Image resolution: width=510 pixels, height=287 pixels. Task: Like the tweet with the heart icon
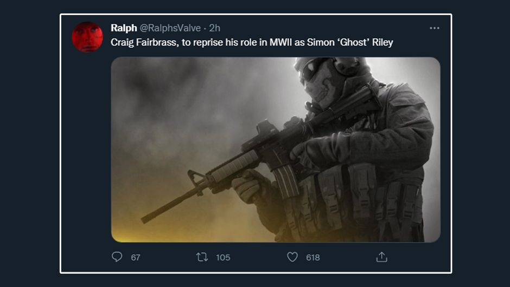(292, 257)
